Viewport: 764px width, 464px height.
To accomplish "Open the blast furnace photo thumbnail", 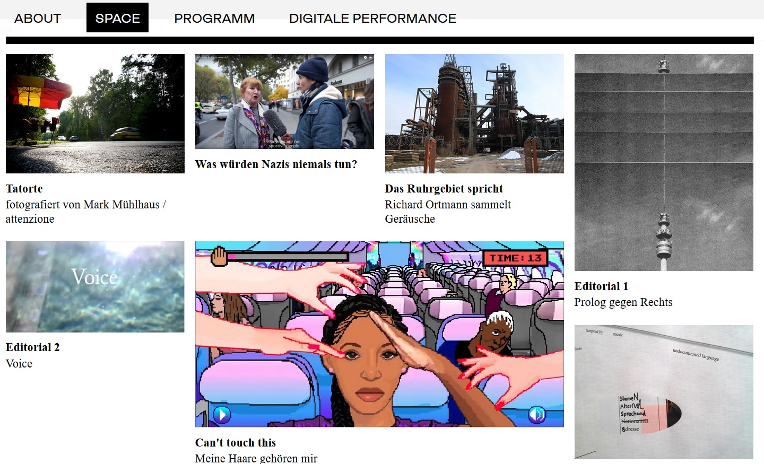I will pyautogui.click(x=474, y=113).
